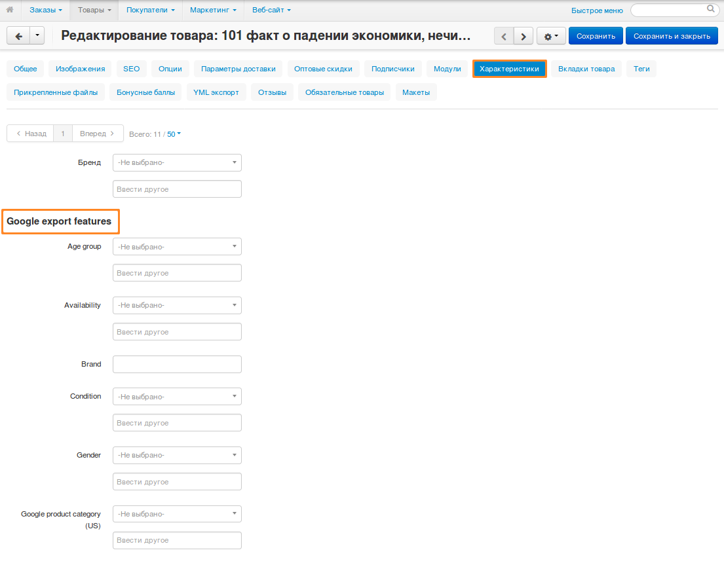Open the Google product category (US) dropdown
Screen dimensions: 724x563
(177, 514)
